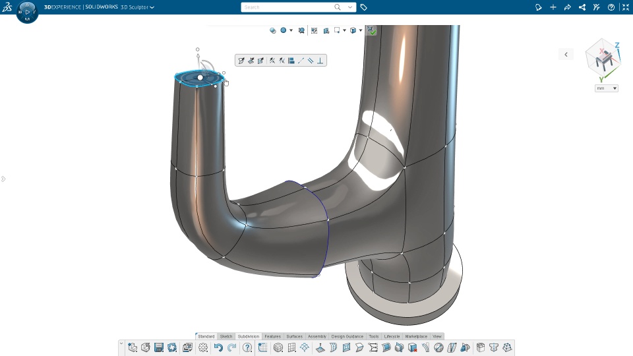Undo the last action

pyautogui.click(x=218, y=347)
